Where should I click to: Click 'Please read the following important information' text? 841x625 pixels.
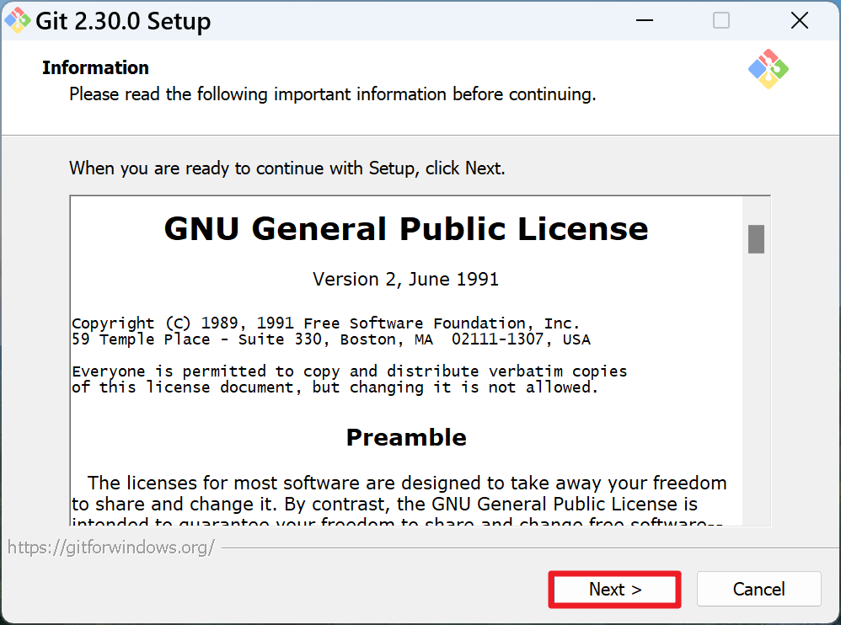tap(333, 94)
